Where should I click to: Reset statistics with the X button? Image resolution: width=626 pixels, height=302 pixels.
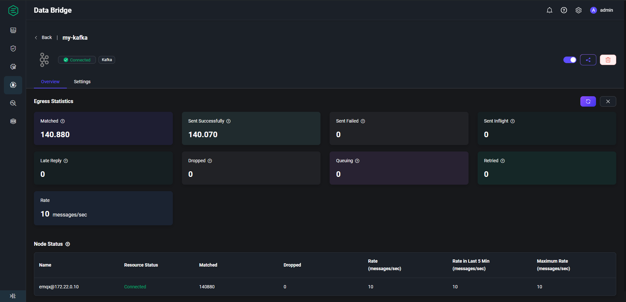(x=608, y=101)
